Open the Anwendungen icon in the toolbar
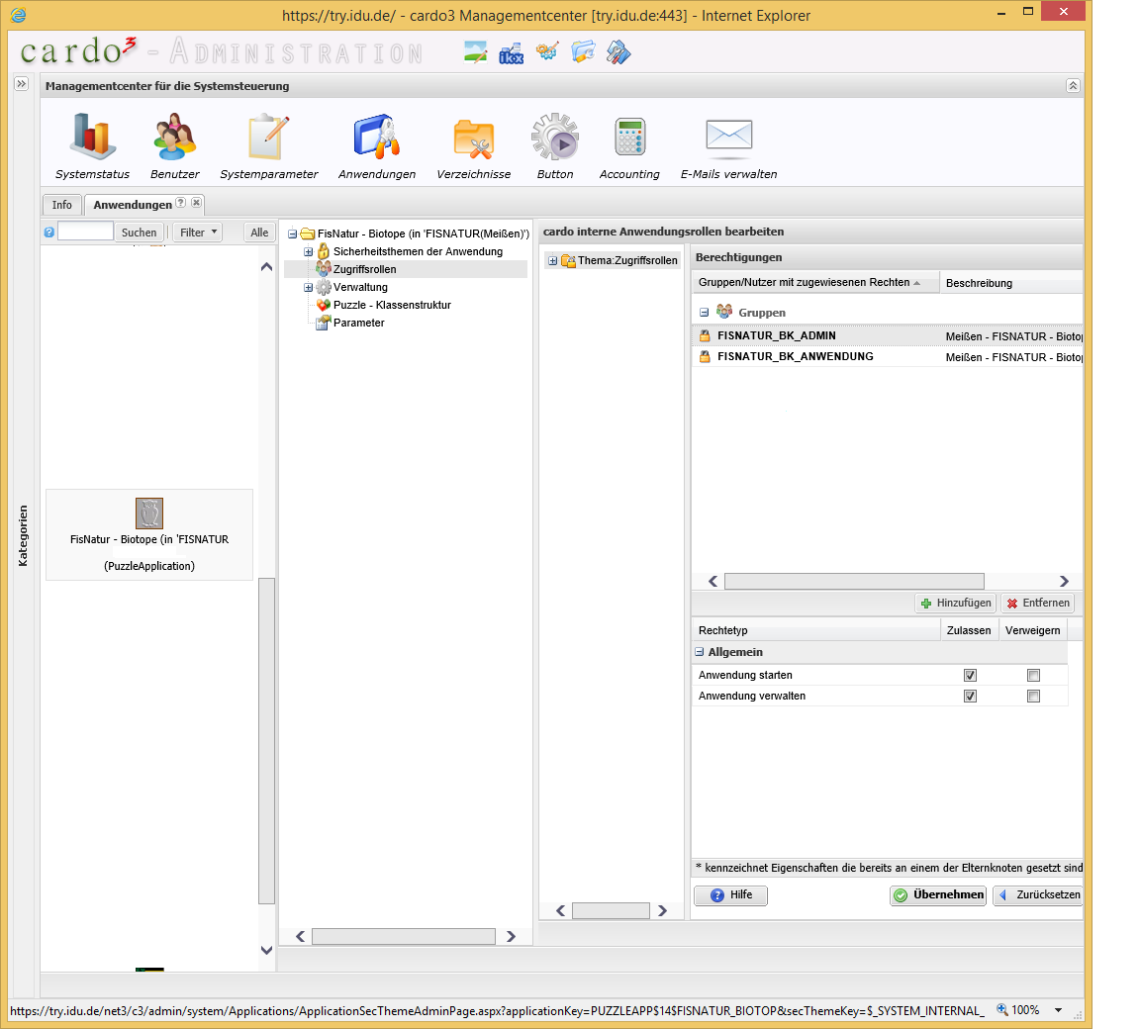This screenshot has height=1029, width=1140. click(377, 139)
